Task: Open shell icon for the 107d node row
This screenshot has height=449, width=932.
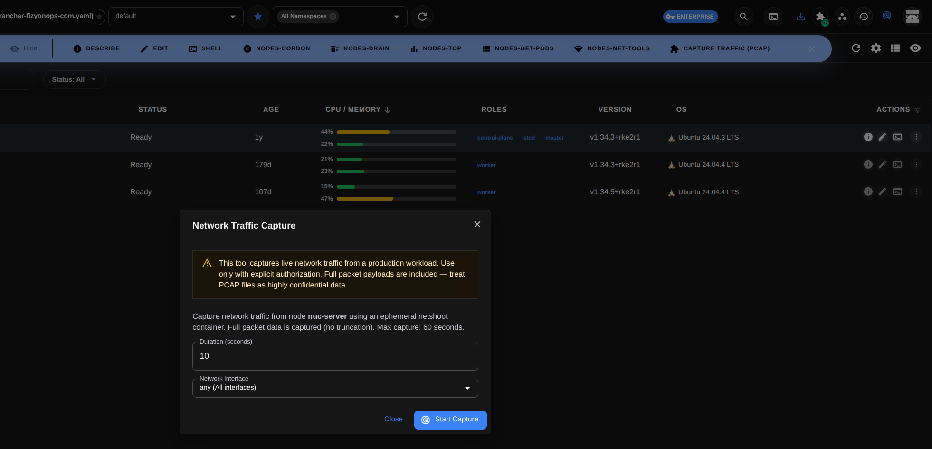Action: [897, 191]
